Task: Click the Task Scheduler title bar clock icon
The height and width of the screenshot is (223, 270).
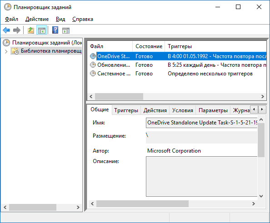Action: click(x=8, y=7)
